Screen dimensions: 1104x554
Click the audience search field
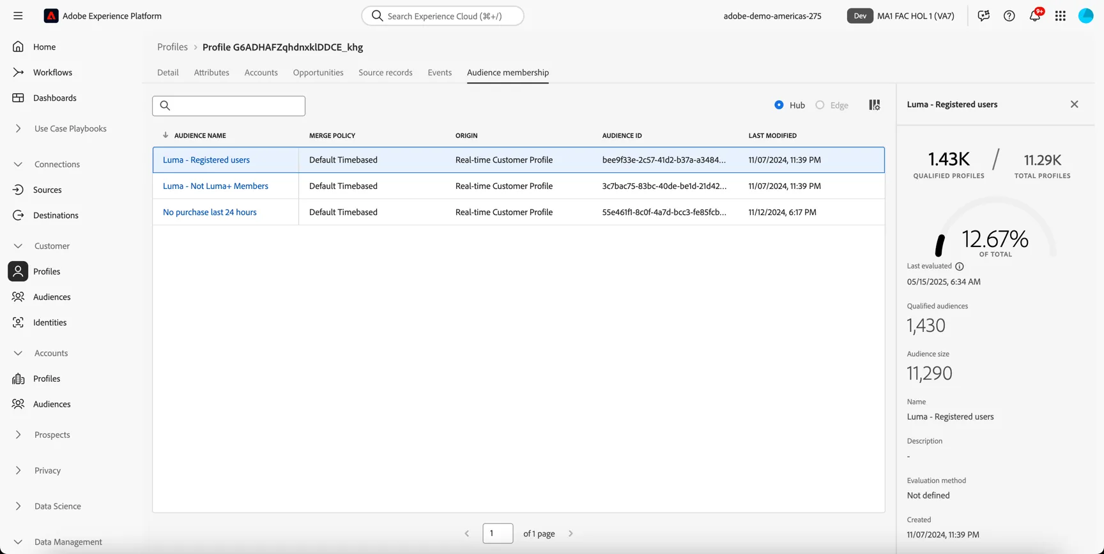[x=229, y=106]
